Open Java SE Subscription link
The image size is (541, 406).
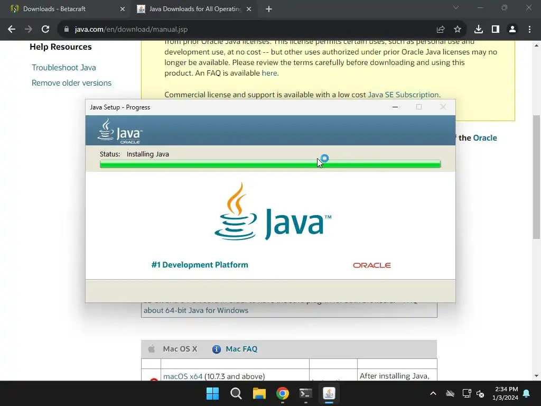pos(403,95)
